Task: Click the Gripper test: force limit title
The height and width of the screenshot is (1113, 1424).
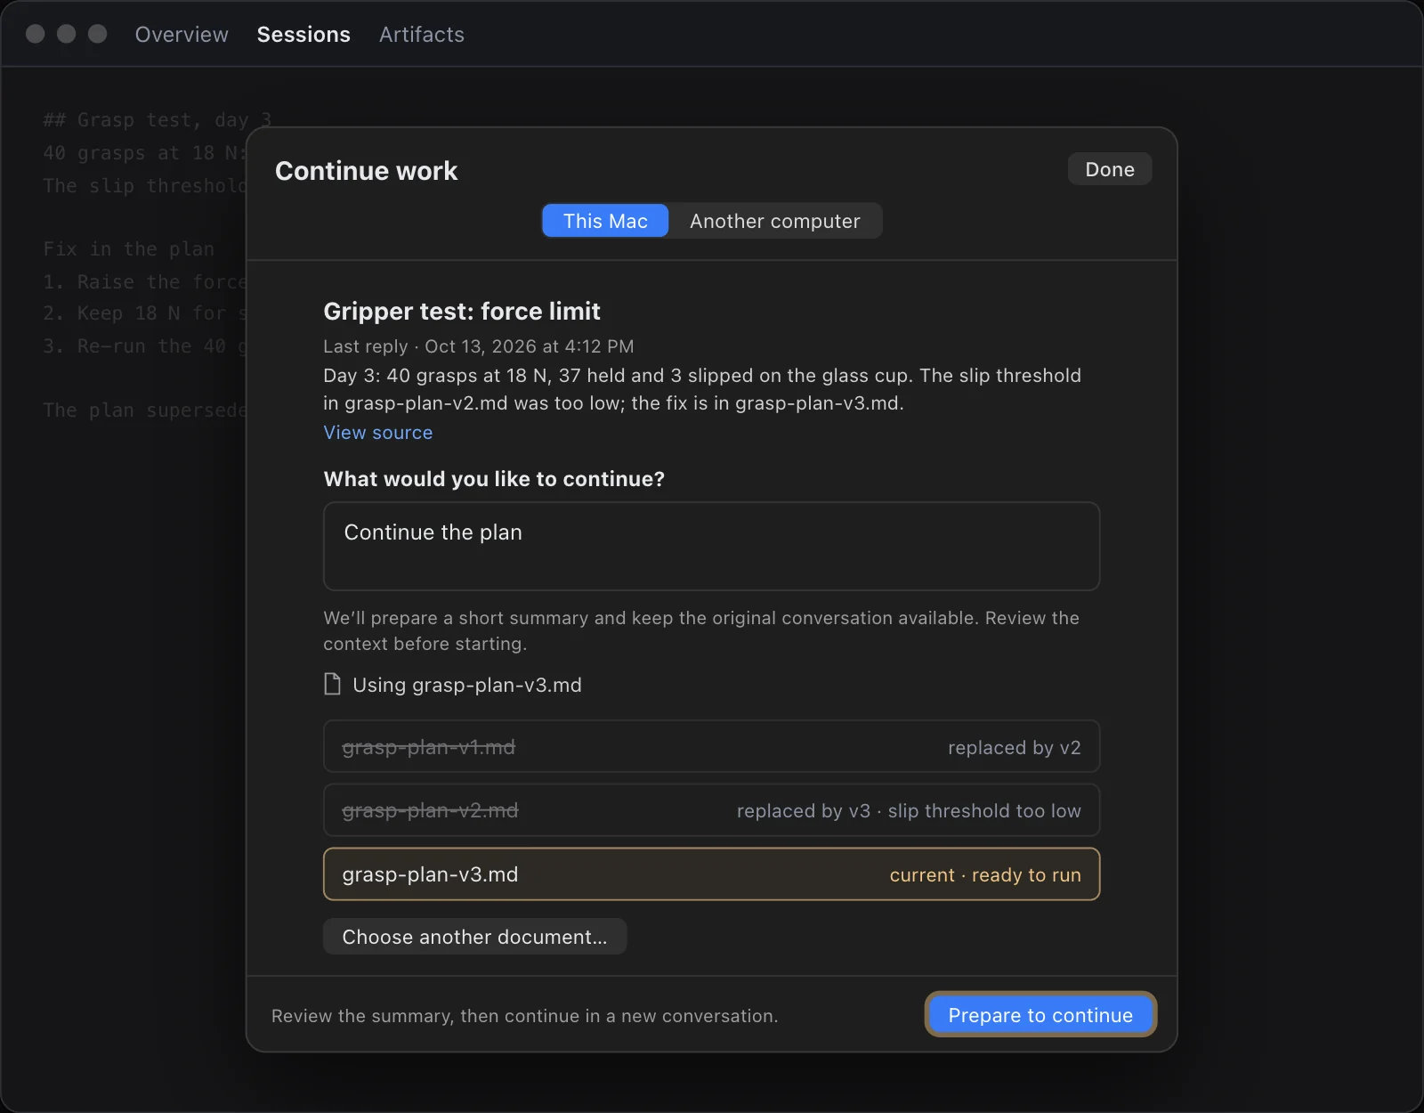Action: coord(462,312)
